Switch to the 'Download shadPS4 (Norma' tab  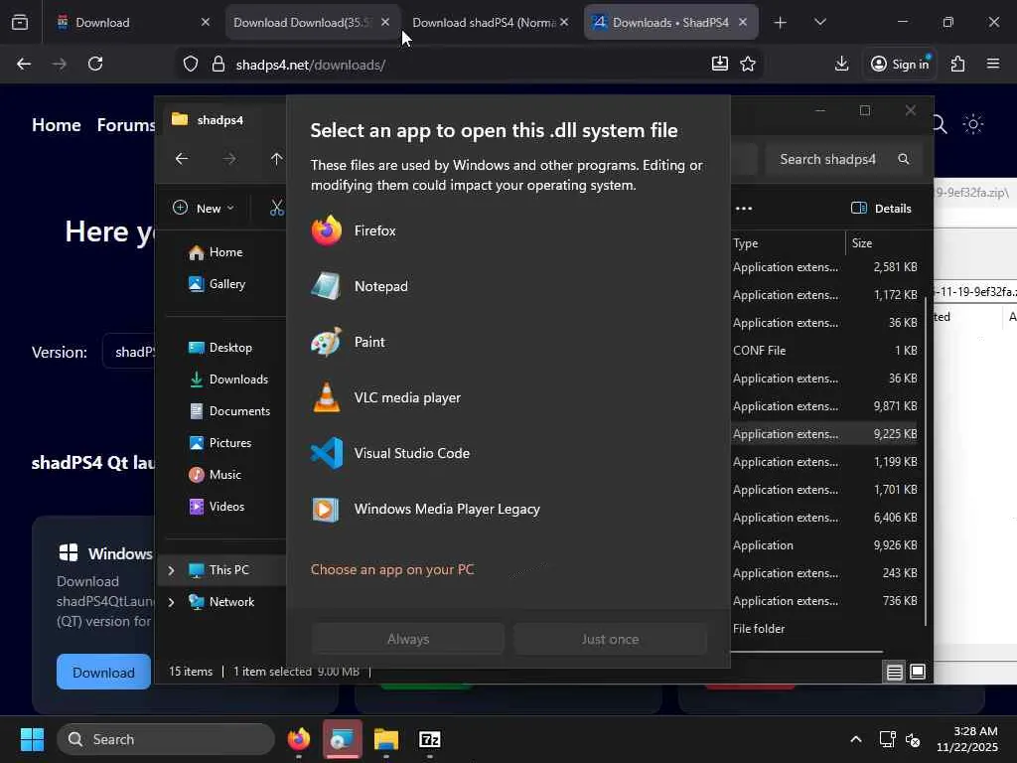484,23
